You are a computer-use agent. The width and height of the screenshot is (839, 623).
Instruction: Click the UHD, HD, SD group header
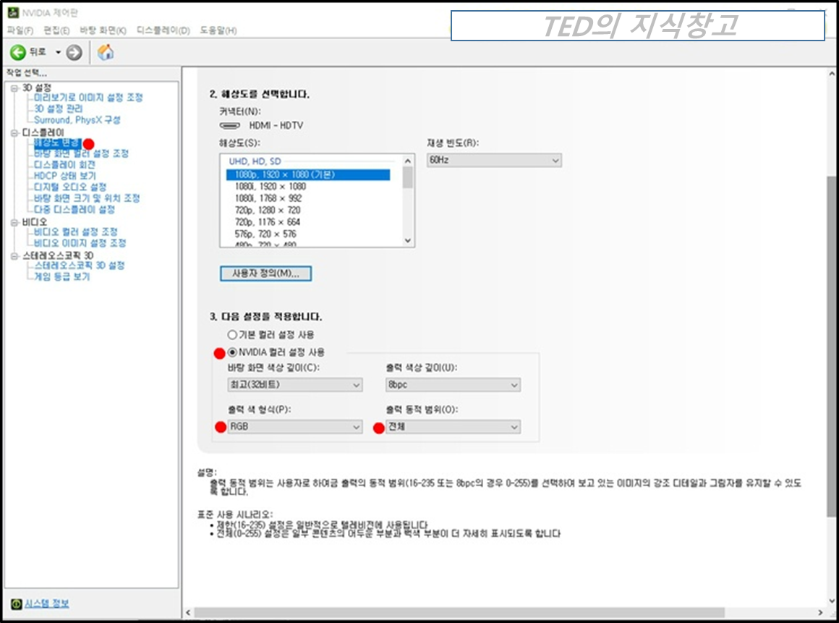coord(255,161)
